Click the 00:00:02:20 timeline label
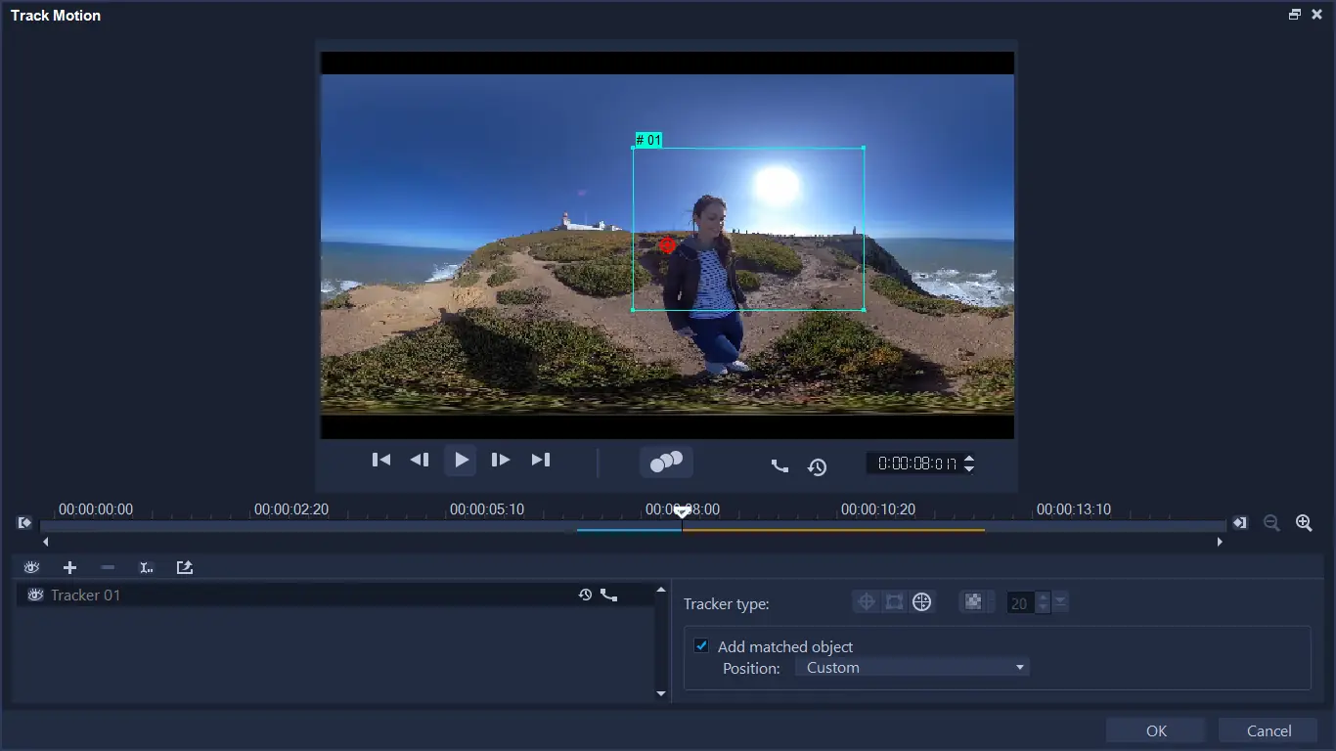Screen dimensions: 1336x751 pos(290,509)
